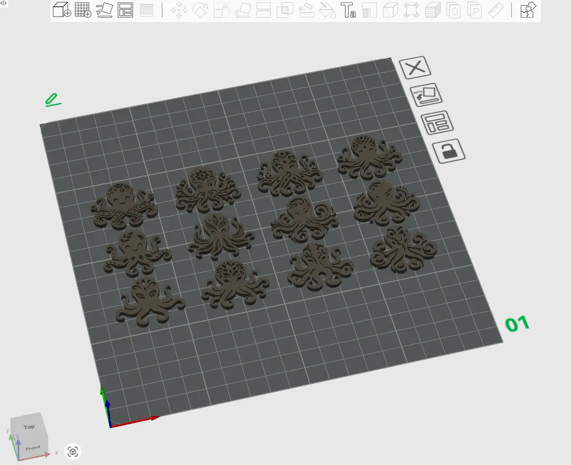Click the Top face of the view cube
This screenshot has width=571, height=465.
point(29,427)
